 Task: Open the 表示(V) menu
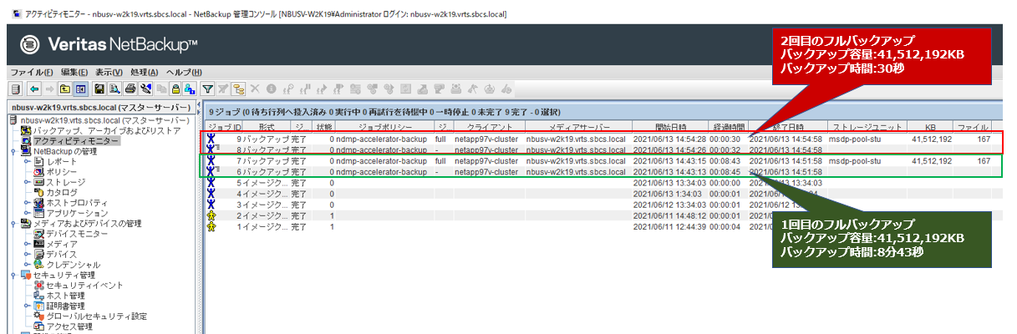109,72
